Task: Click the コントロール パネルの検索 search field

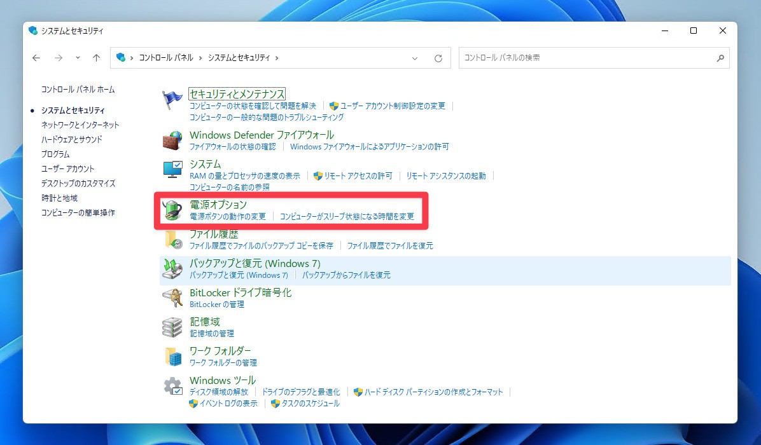Action: click(594, 58)
